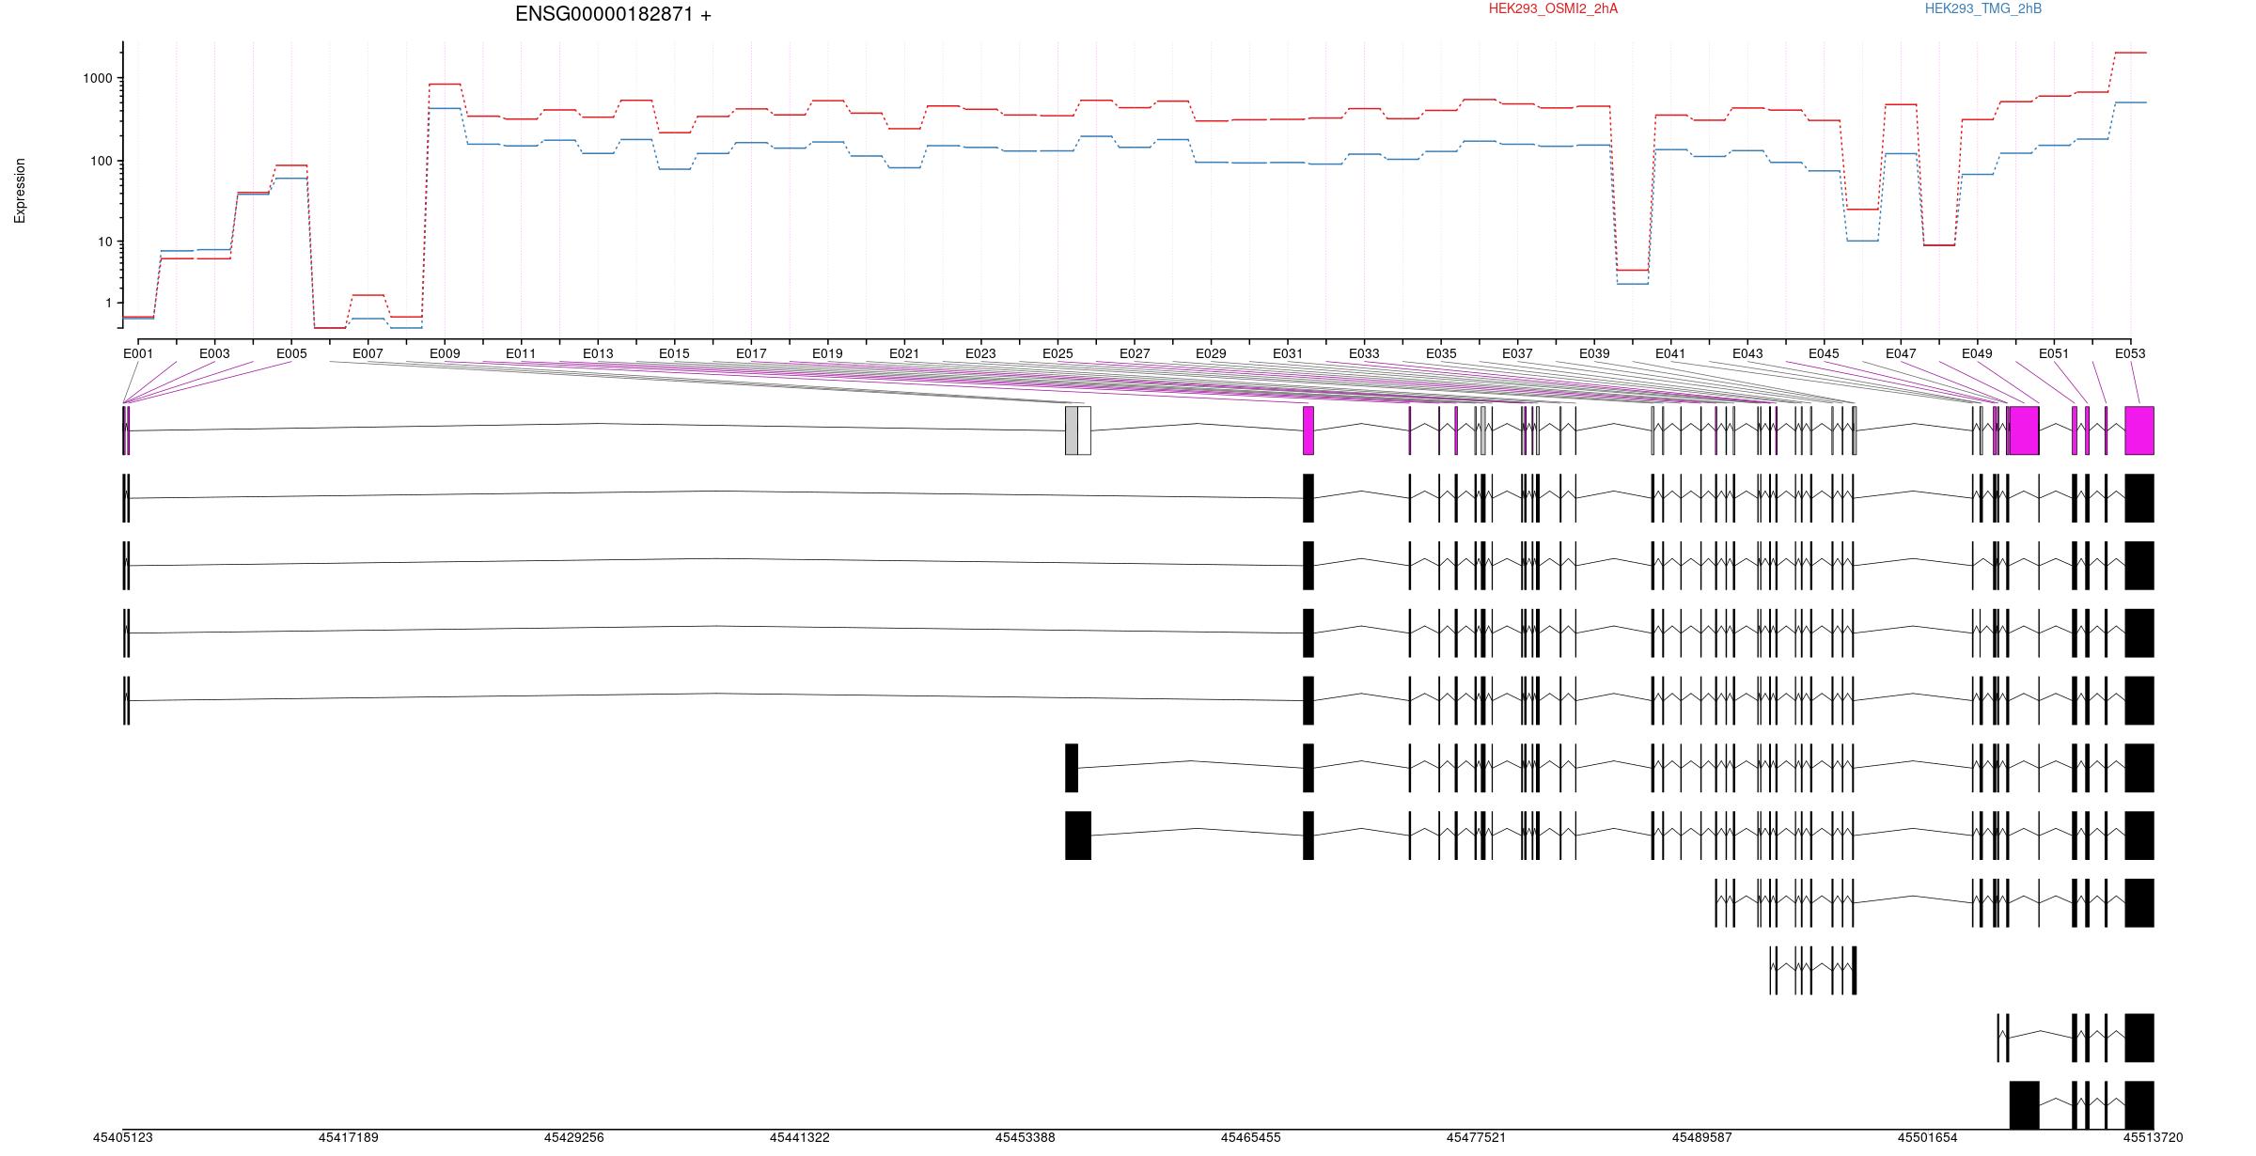Image resolution: width=2256 pixels, height=1156 pixels.
Task: Click the Expression axis label
Action: click(x=20, y=191)
